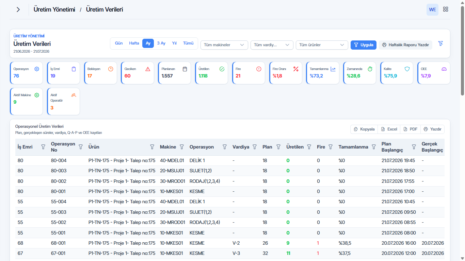Switch the period to 3 Ay
This screenshot has height=261, width=465.
[x=161, y=43]
